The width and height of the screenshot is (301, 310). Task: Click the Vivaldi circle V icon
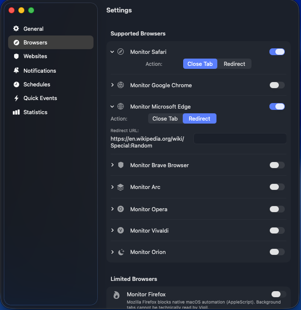[x=120, y=230]
